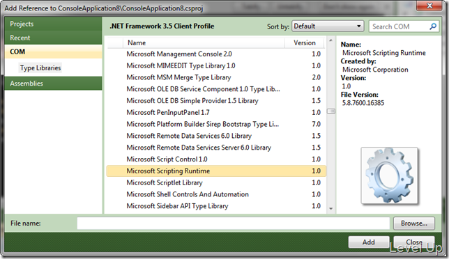Open the Assemblies tab
The height and width of the screenshot is (259, 449).
[53, 84]
